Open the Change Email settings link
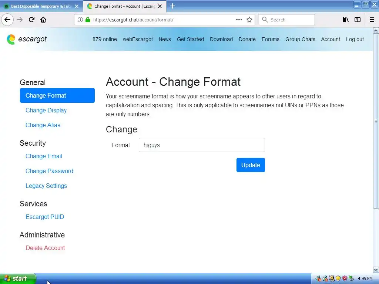379x284 pixels. coord(44,156)
